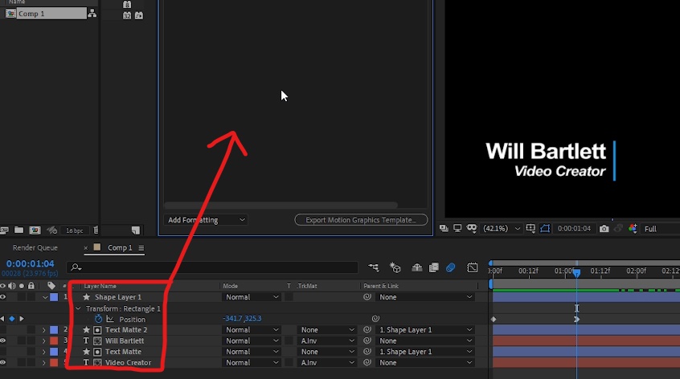Image resolution: width=680 pixels, height=379 pixels.
Task: Show the Text Matte 2 layer
Action: (3, 330)
